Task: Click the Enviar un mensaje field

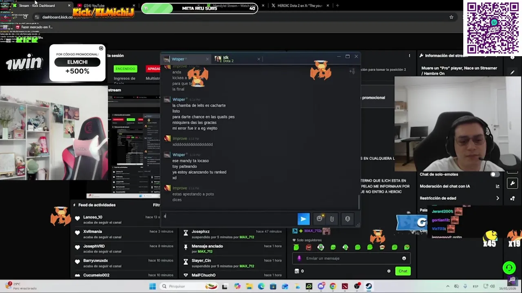Action: click(351, 258)
